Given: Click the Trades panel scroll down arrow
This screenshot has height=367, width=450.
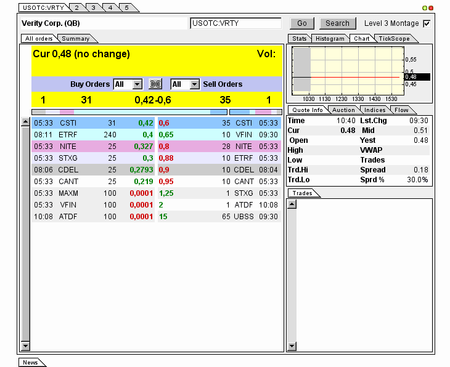Looking at the screenshot, I should [292, 347].
